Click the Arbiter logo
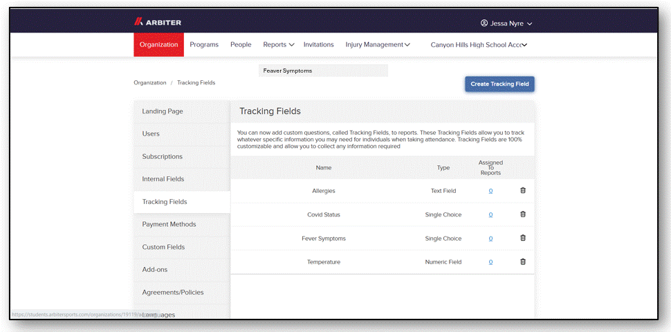Image resolution: width=671 pixels, height=332 pixels. pyautogui.click(x=158, y=22)
